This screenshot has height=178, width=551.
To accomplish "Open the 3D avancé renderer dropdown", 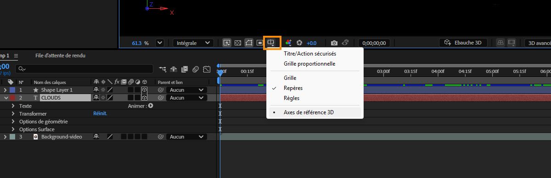I will (538, 43).
